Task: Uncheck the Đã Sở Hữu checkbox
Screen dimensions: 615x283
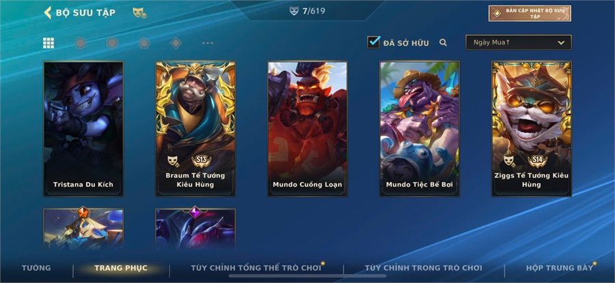Action: (x=373, y=42)
